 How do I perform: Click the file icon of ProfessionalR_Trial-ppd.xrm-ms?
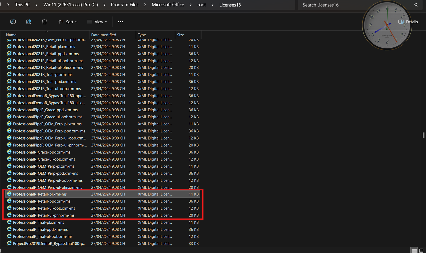(x=9, y=229)
